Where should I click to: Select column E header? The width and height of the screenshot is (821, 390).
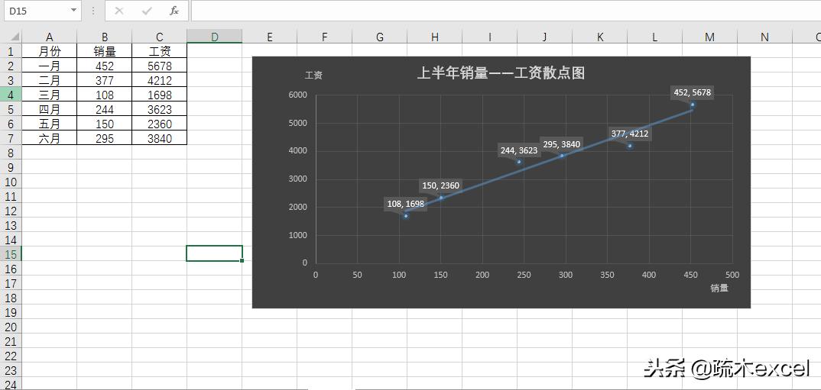click(270, 37)
